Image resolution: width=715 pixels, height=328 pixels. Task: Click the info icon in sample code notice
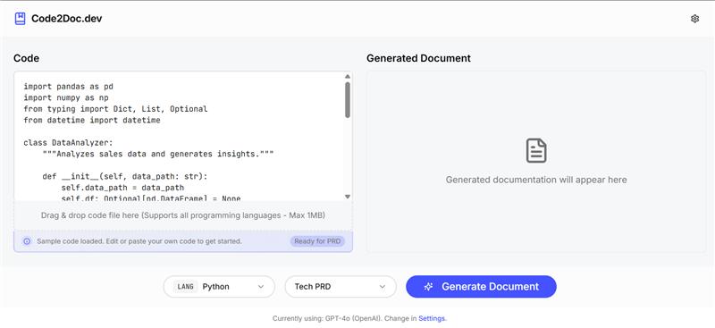tap(27, 241)
